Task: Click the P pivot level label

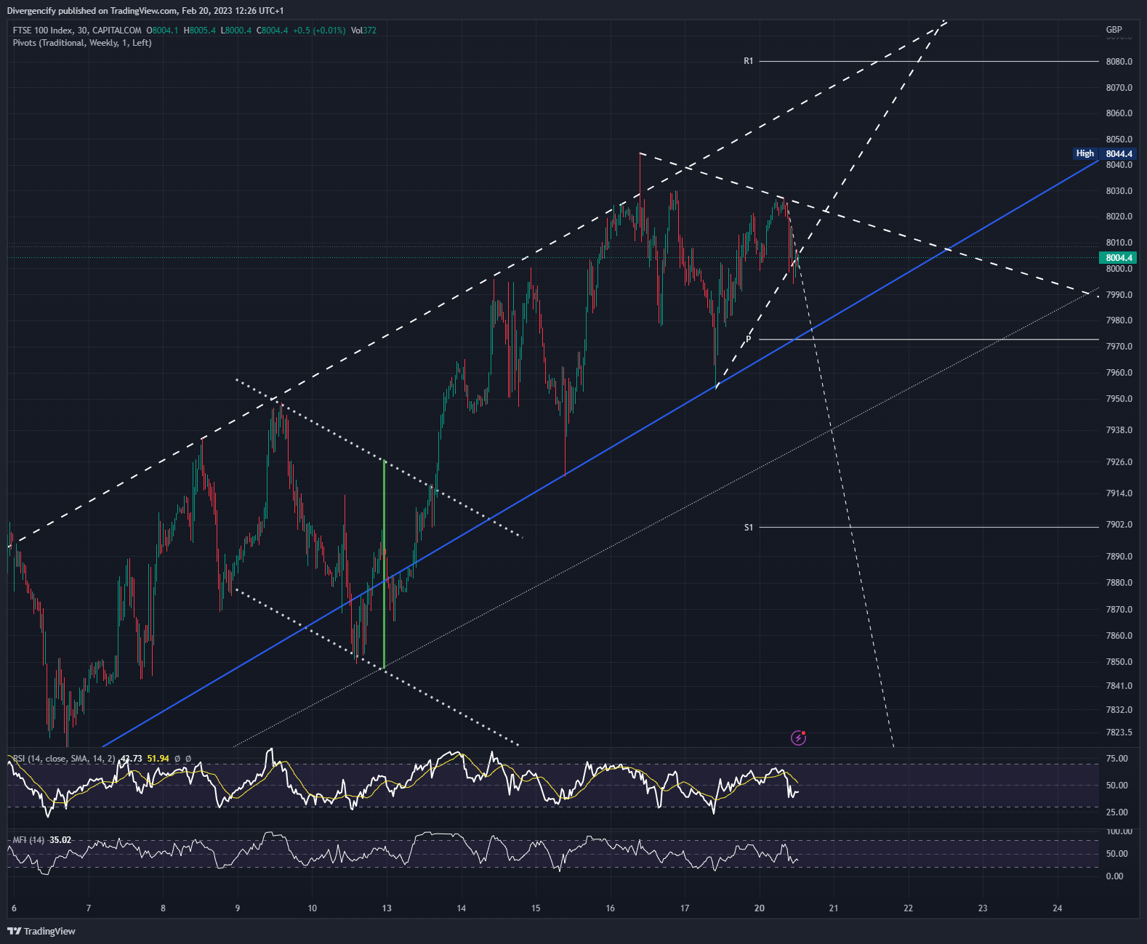Action: pos(749,339)
